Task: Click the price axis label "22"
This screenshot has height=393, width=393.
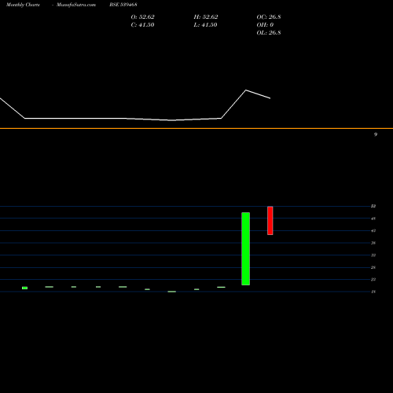Action: pos(373,280)
